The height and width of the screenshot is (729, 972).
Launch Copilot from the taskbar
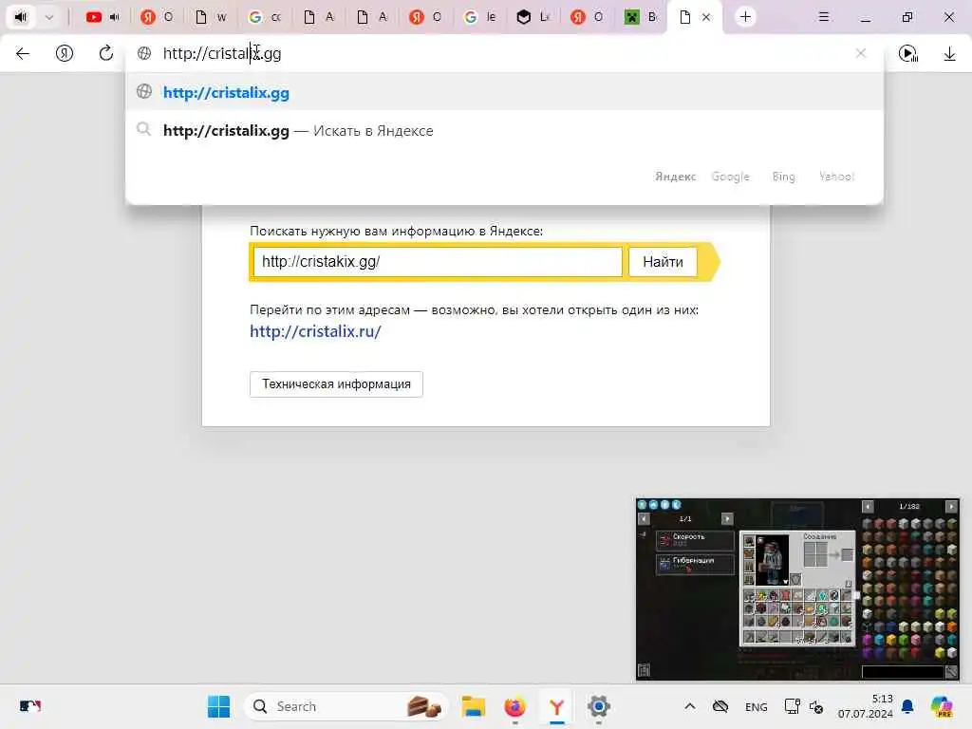pos(942,706)
